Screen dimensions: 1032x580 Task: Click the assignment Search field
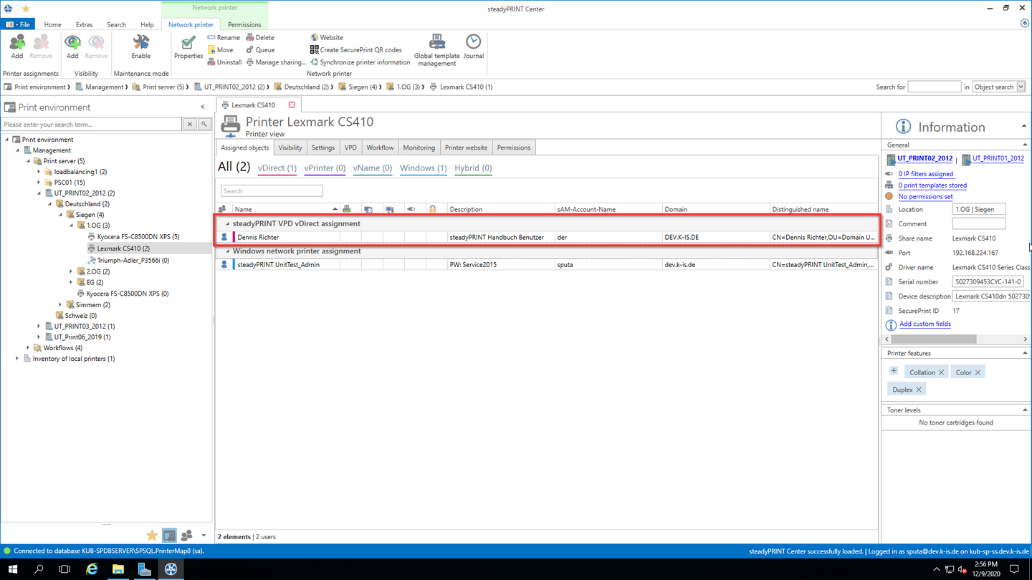click(272, 191)
